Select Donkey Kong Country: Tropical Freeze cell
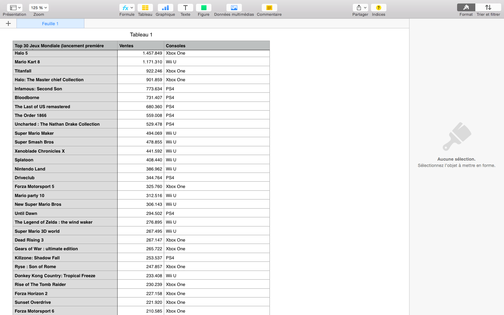The width and height of the screenshot is (504, 315). [x=65, y=275]
